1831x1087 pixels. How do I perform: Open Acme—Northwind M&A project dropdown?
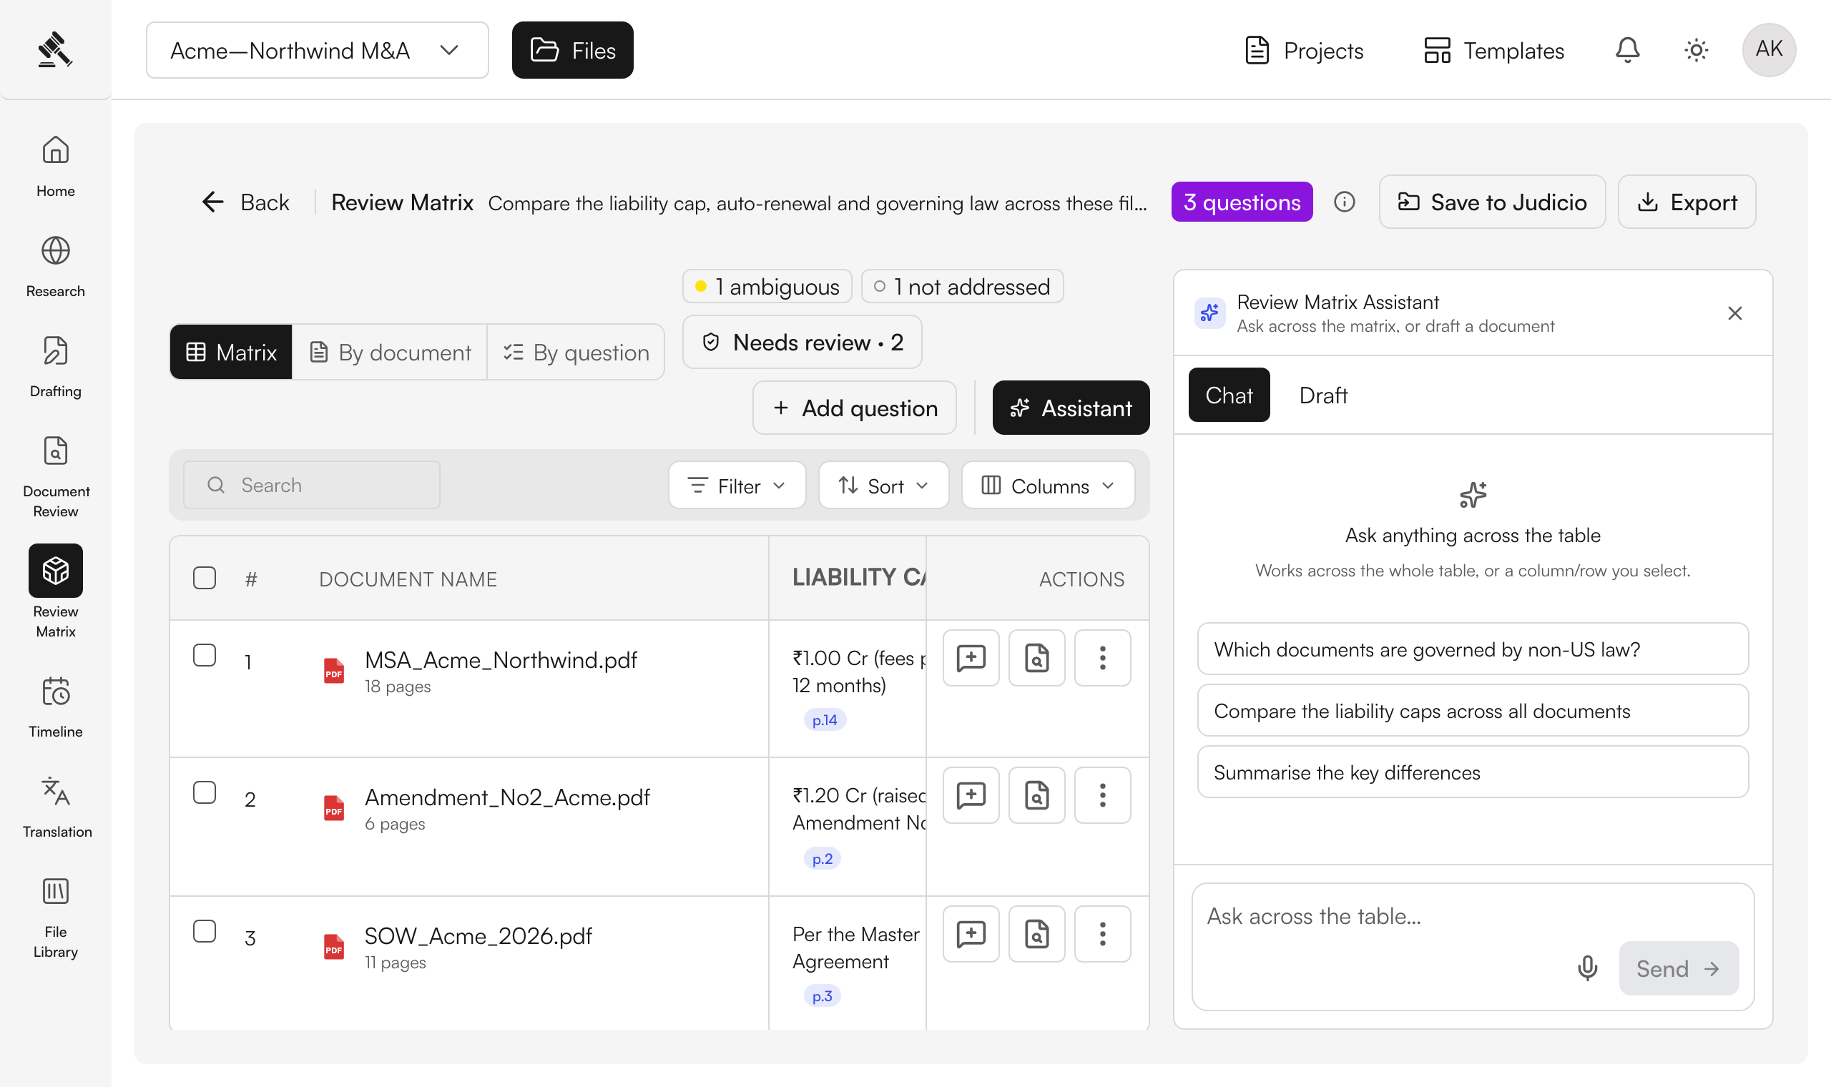point(317,50)
